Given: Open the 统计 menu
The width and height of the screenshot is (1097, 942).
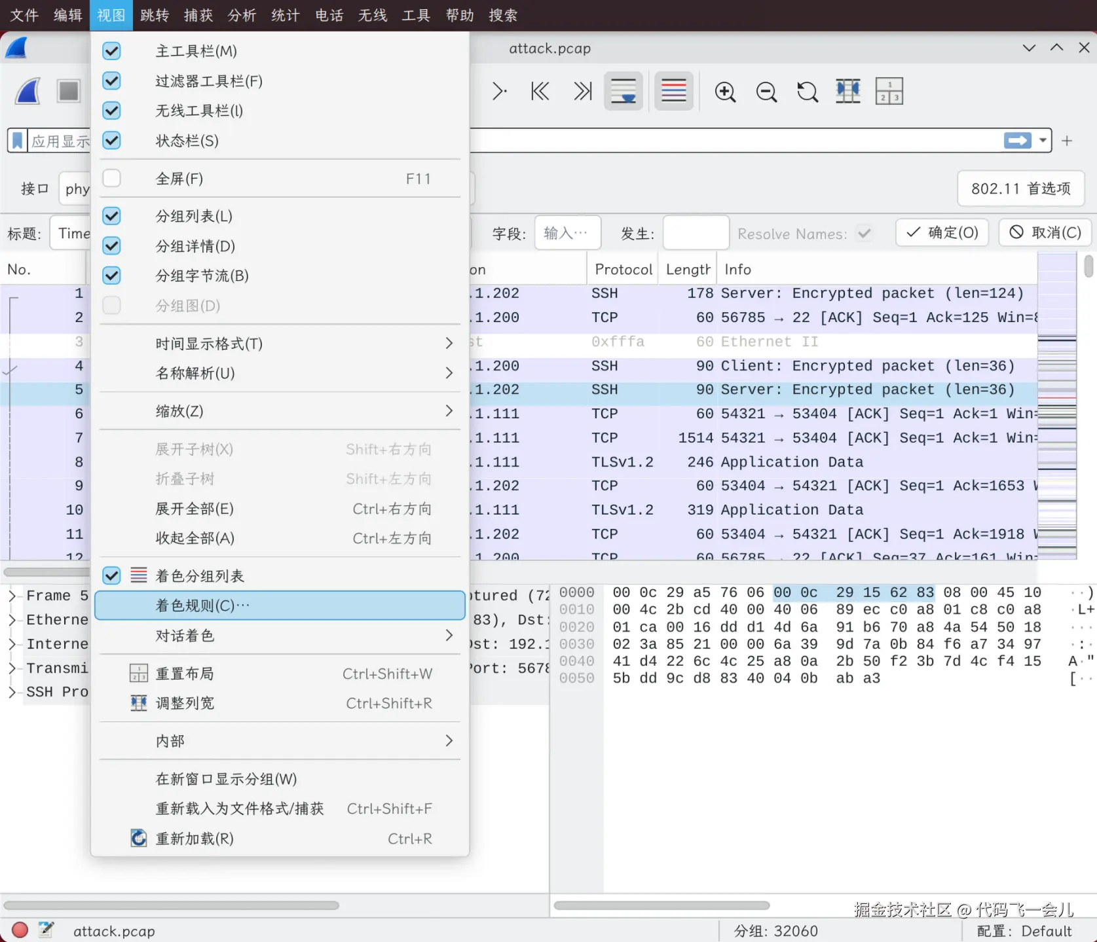Looking at the screenshot, I should coord(286,15).
